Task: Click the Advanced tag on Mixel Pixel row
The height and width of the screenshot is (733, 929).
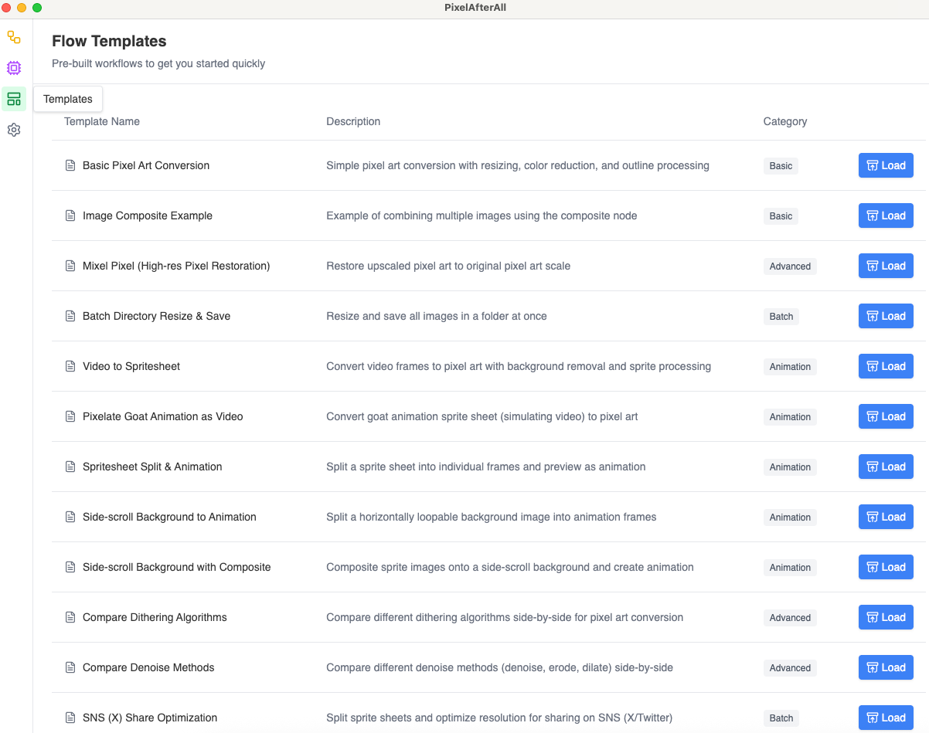Action: pyautogui.click(x=790, y=266)
